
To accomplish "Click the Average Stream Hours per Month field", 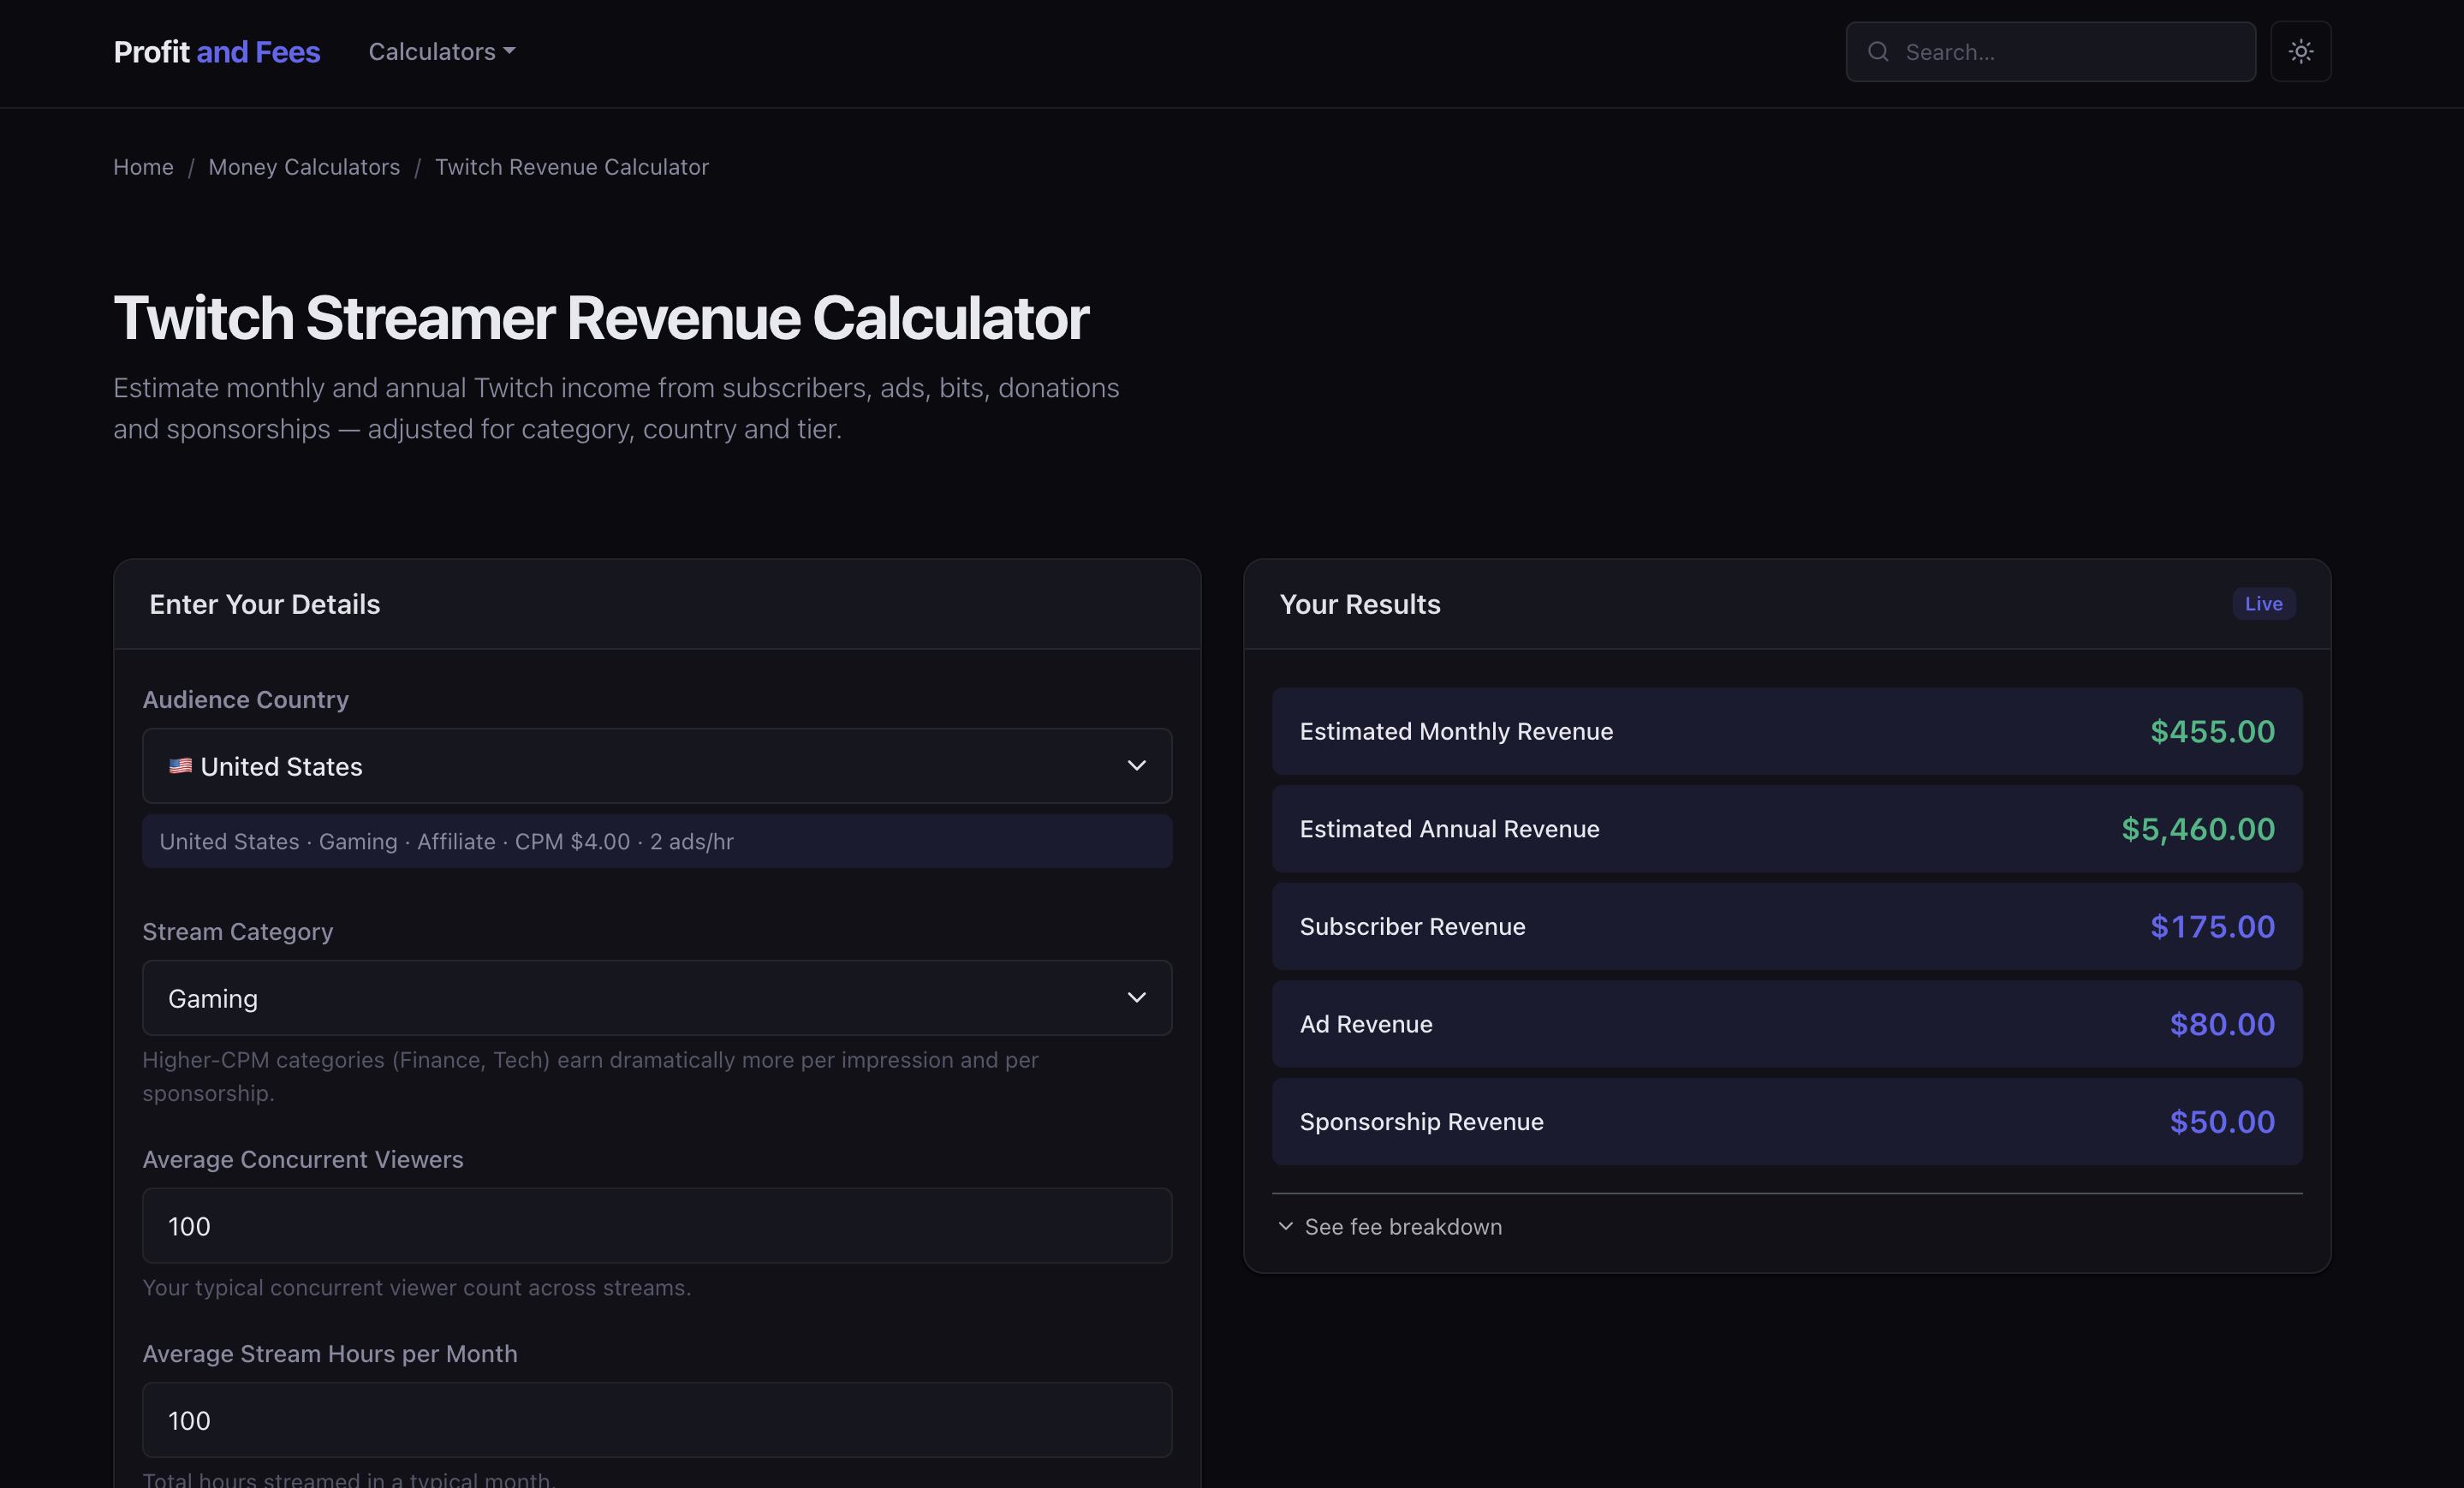I will (657, 1420).
